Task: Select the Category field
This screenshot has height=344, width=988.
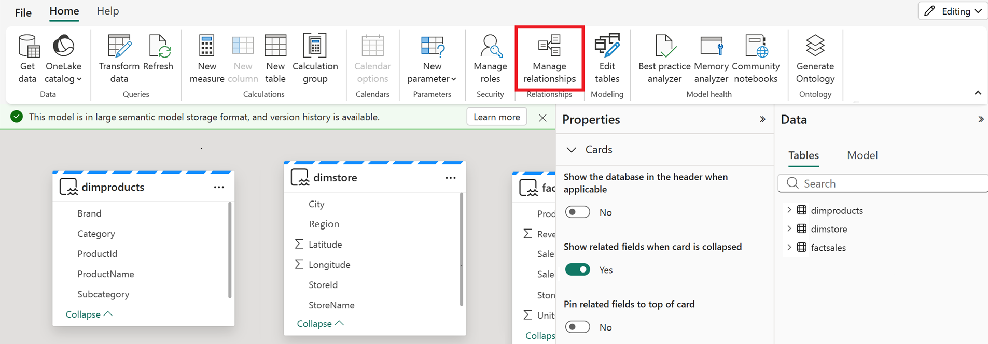Action: click(x=96, y=234)
